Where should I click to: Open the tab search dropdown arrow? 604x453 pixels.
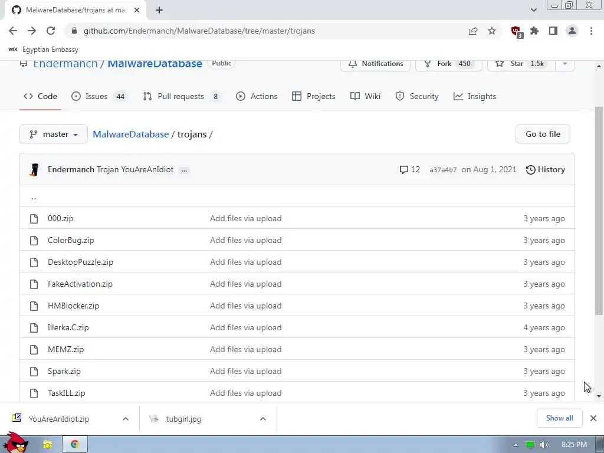(533, 10)
